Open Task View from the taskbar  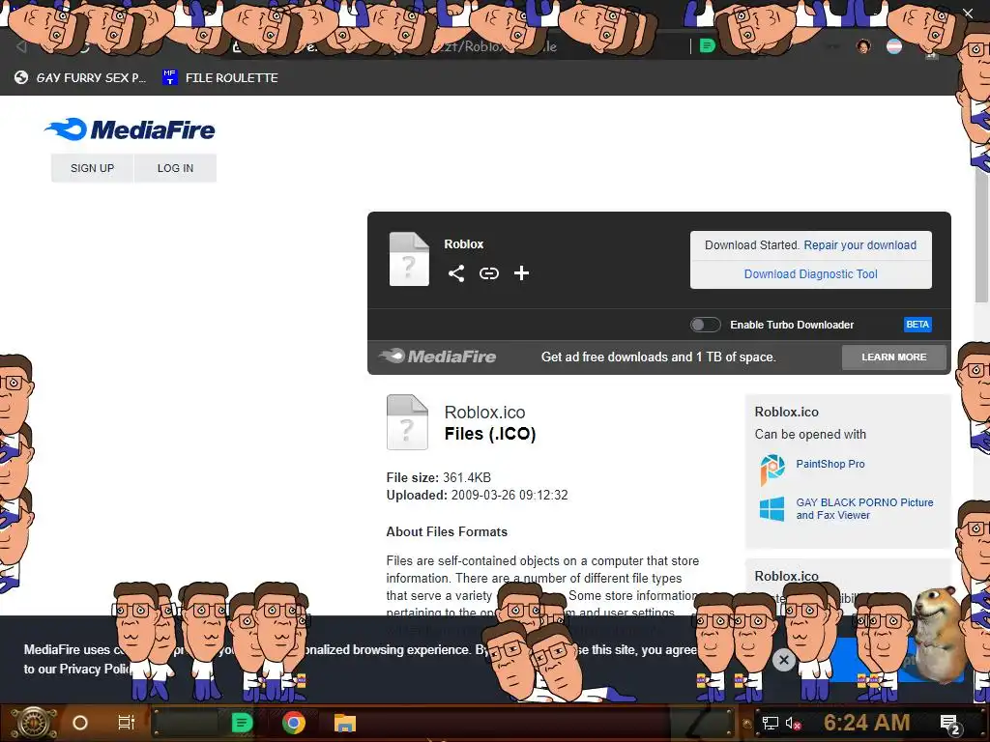pyautogui.click(x=127, y=723)
